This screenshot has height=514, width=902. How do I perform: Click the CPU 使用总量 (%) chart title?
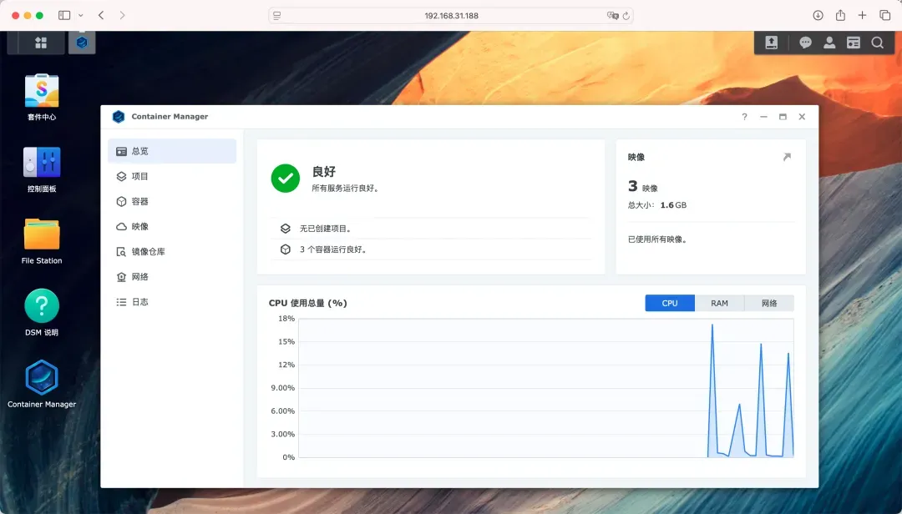(307, 303)
